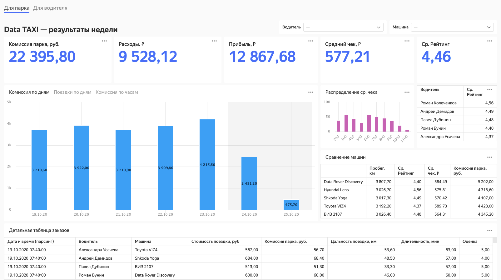Sort orders by Оценка column header
The image size is (501, 280).
pos(476,242)
